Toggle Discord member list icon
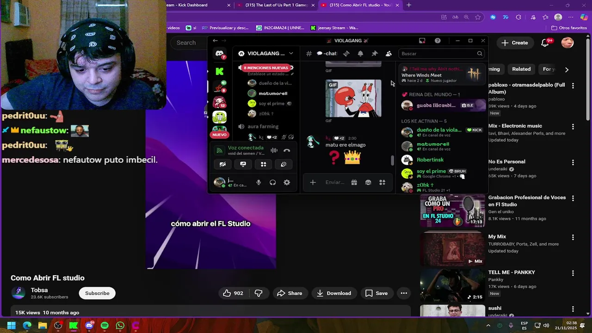 click(388, 54)
